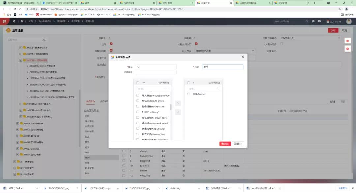Click the chat bubble icon in the top bar
This screenshot has width=356, height=193.
pyautogui.click(x=313, y=21)
